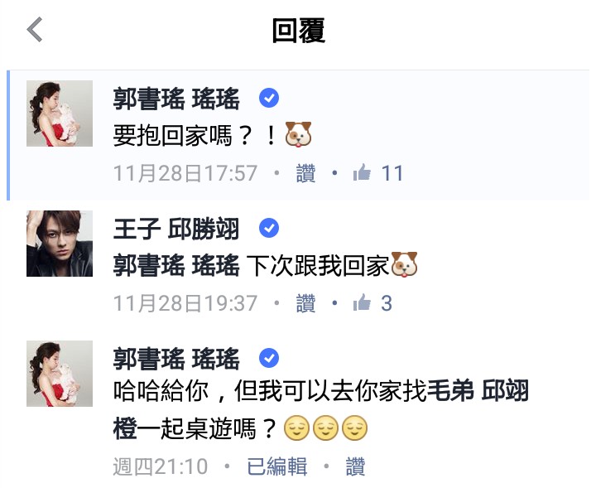Click verified badge on first 郭書瑤 瑤瑤 comment
Screen dimensions: 596x488
point(269,98)
